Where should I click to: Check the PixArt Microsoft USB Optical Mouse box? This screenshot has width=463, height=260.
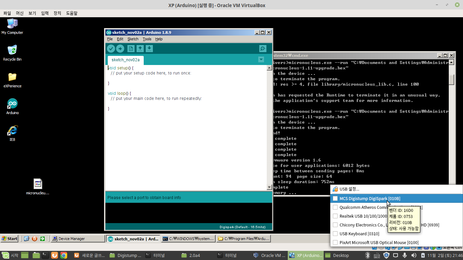335,242
